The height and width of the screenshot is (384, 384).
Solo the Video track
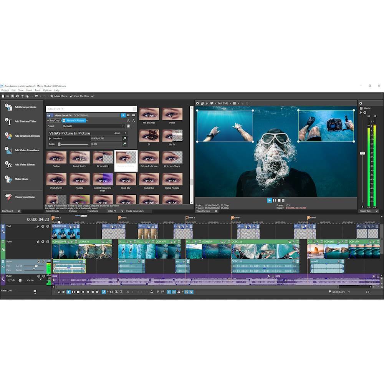pos(48,242)
